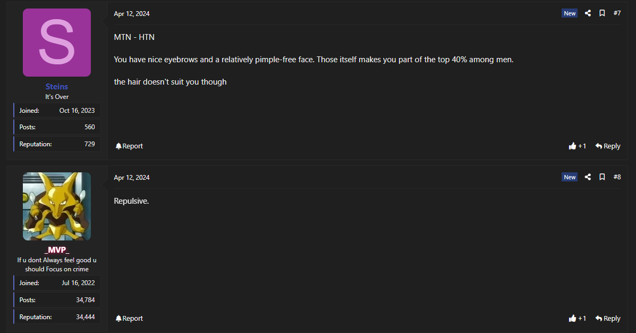
Task: Click the Apr 12, 2024 date on post #8
Action: pos(132,178)
